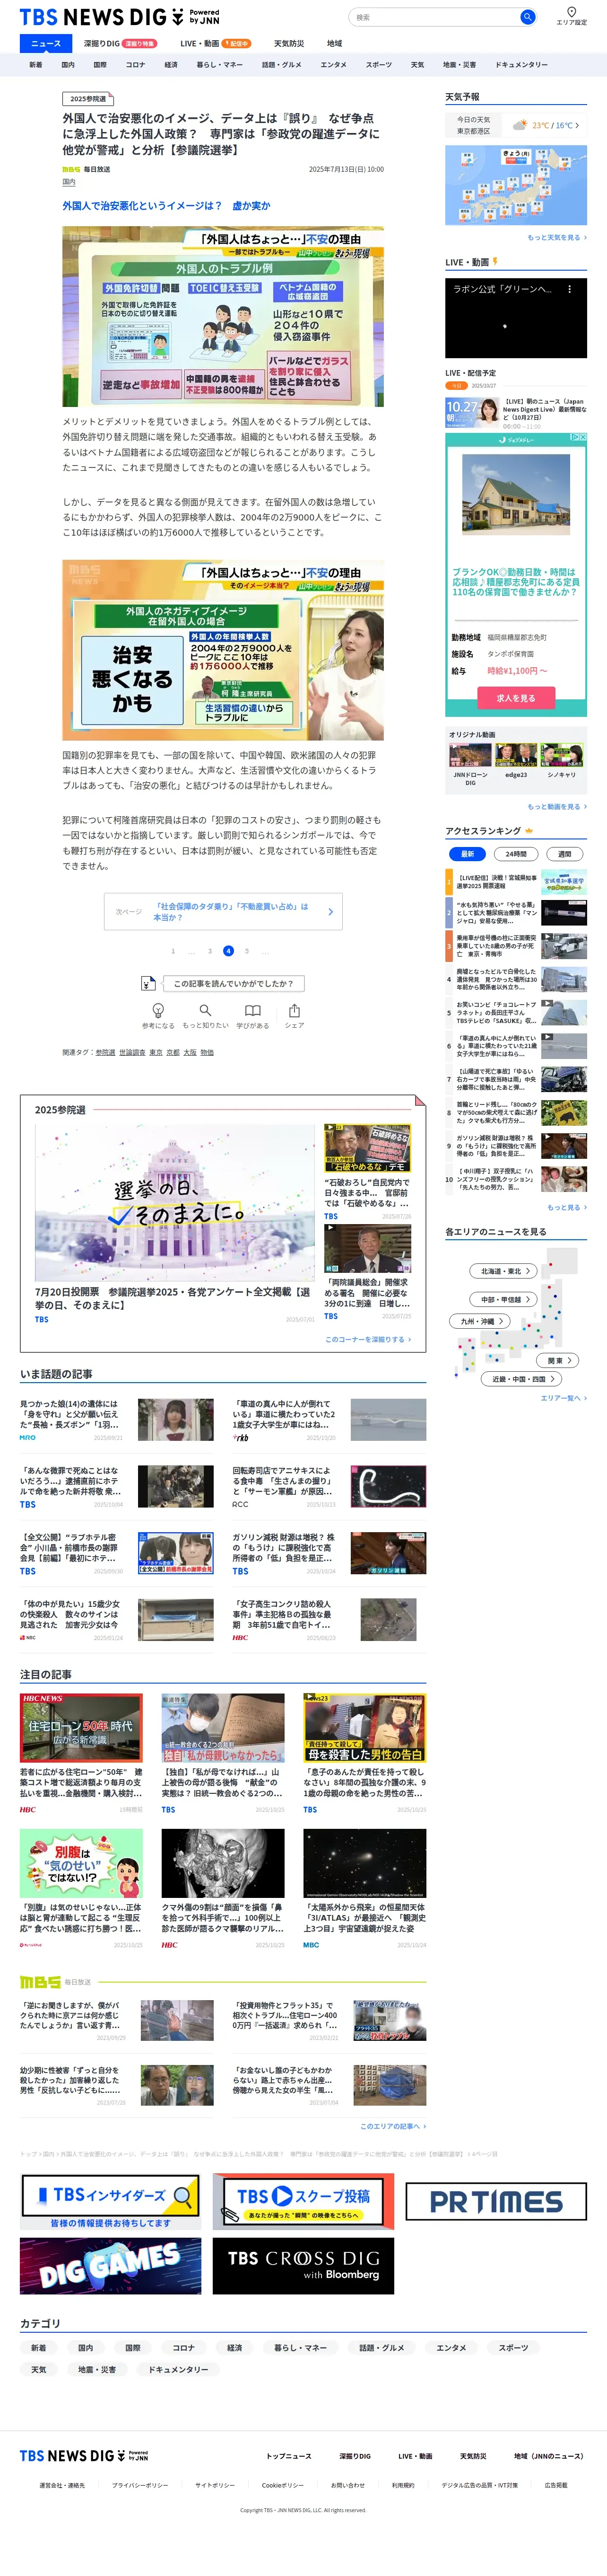The image size is (607, 2576).
Task: Select the 24時間 ranking filter
Action: coord(516,854)
